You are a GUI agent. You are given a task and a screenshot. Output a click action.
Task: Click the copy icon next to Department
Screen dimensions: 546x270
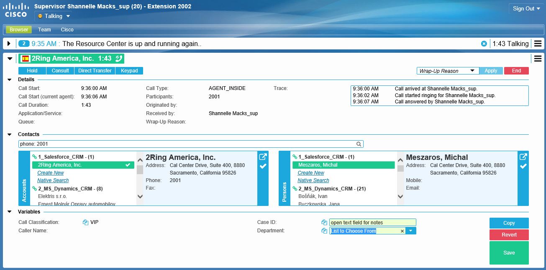324,231
